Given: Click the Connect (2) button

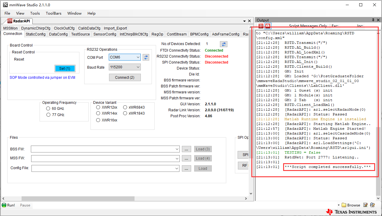Looking at the screenshot, I should click(x=125, y=77).
